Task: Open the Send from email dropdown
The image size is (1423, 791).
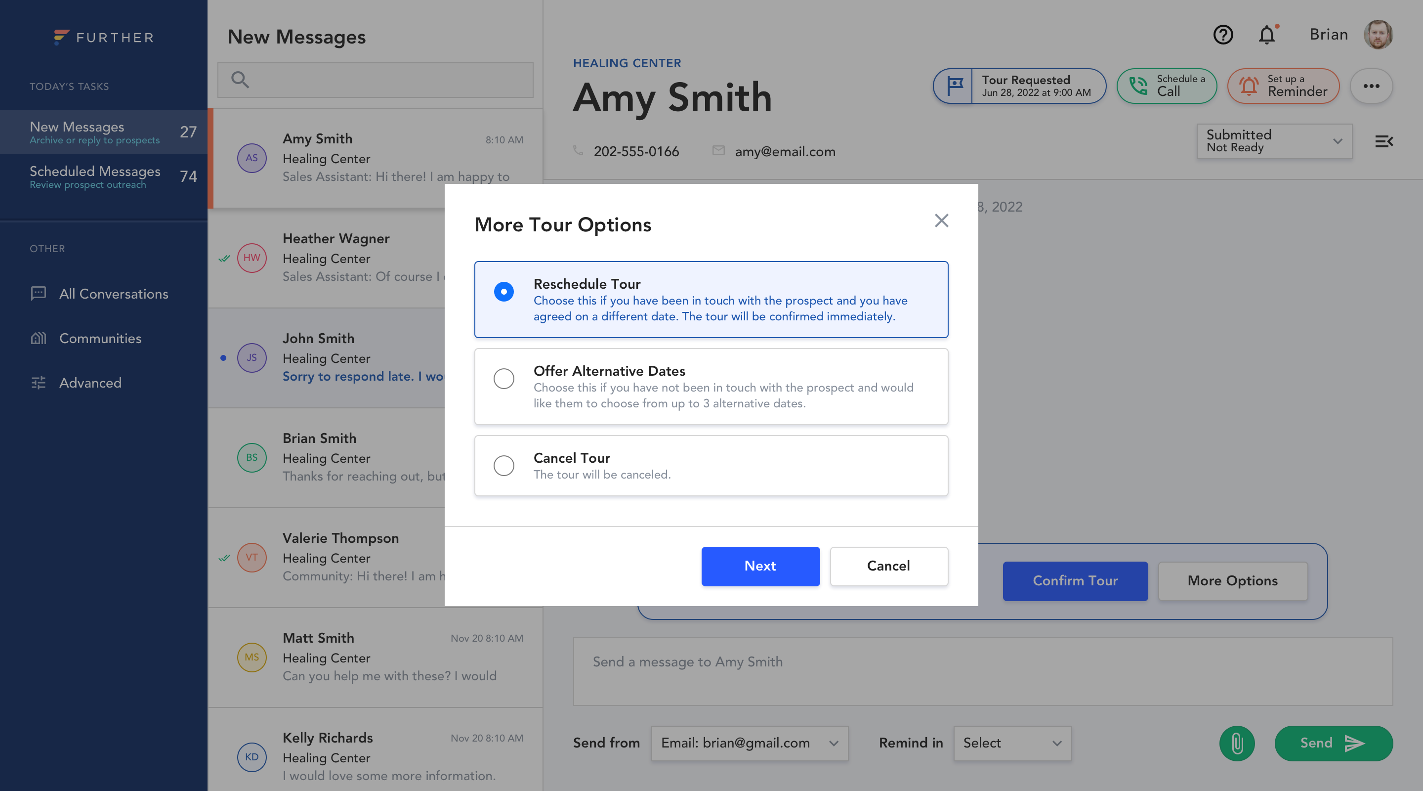Action: click(x=750, y=744)
